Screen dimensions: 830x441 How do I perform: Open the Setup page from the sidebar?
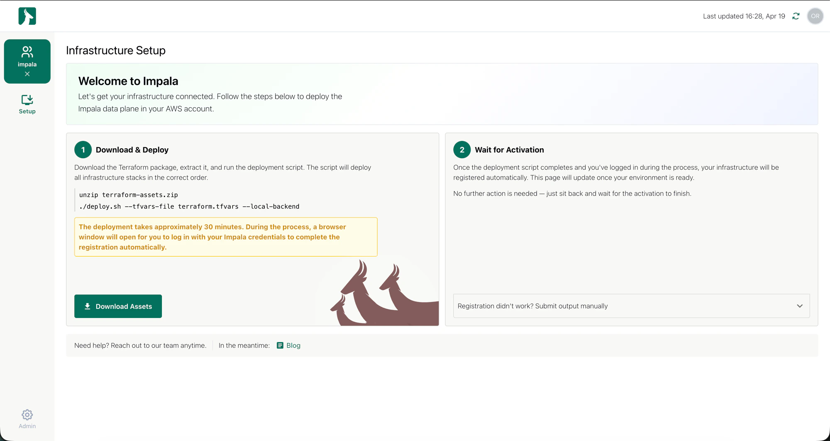pos(27,104)
